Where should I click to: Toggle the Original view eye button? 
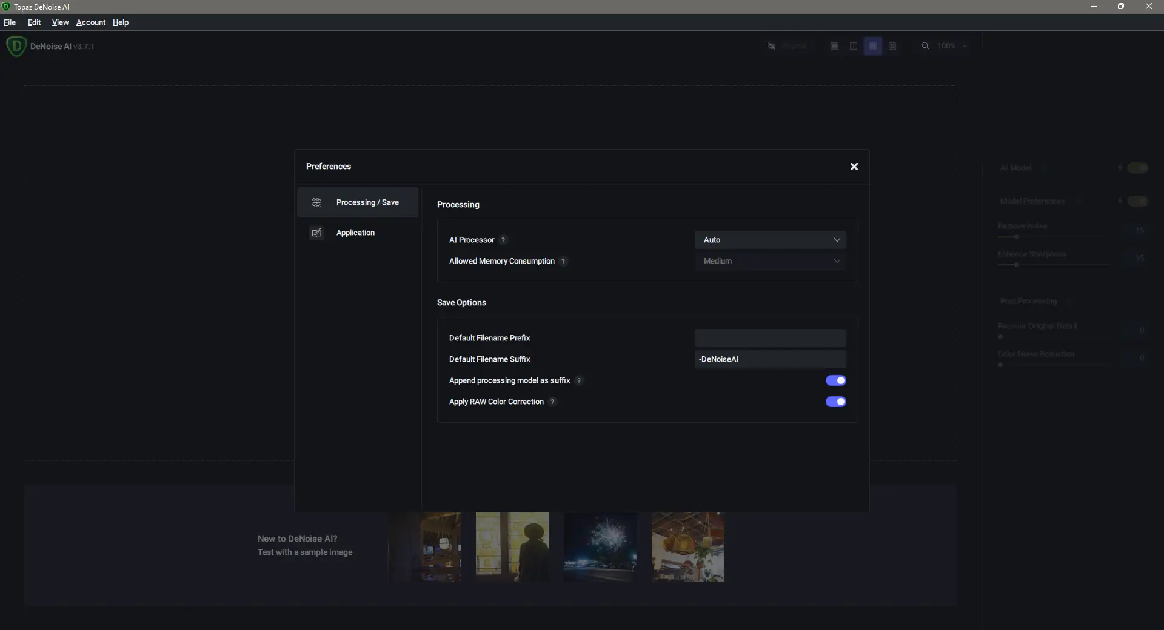point(787,46)
